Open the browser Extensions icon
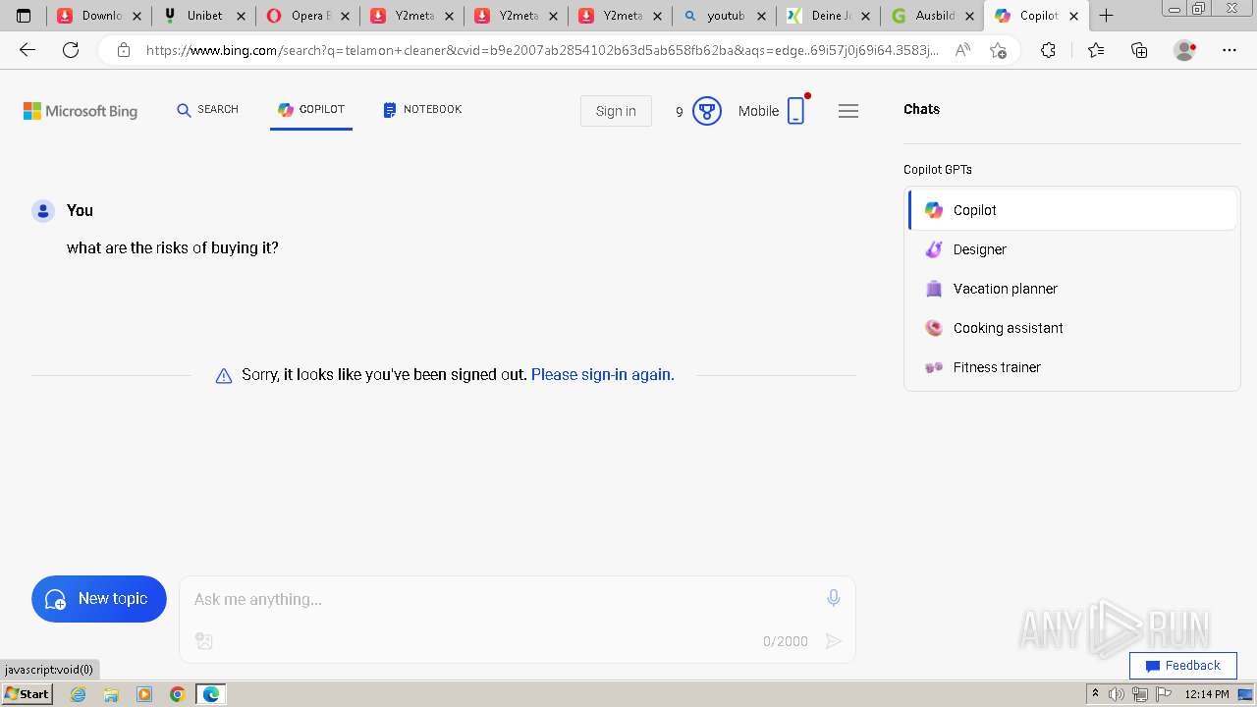 1048,50
